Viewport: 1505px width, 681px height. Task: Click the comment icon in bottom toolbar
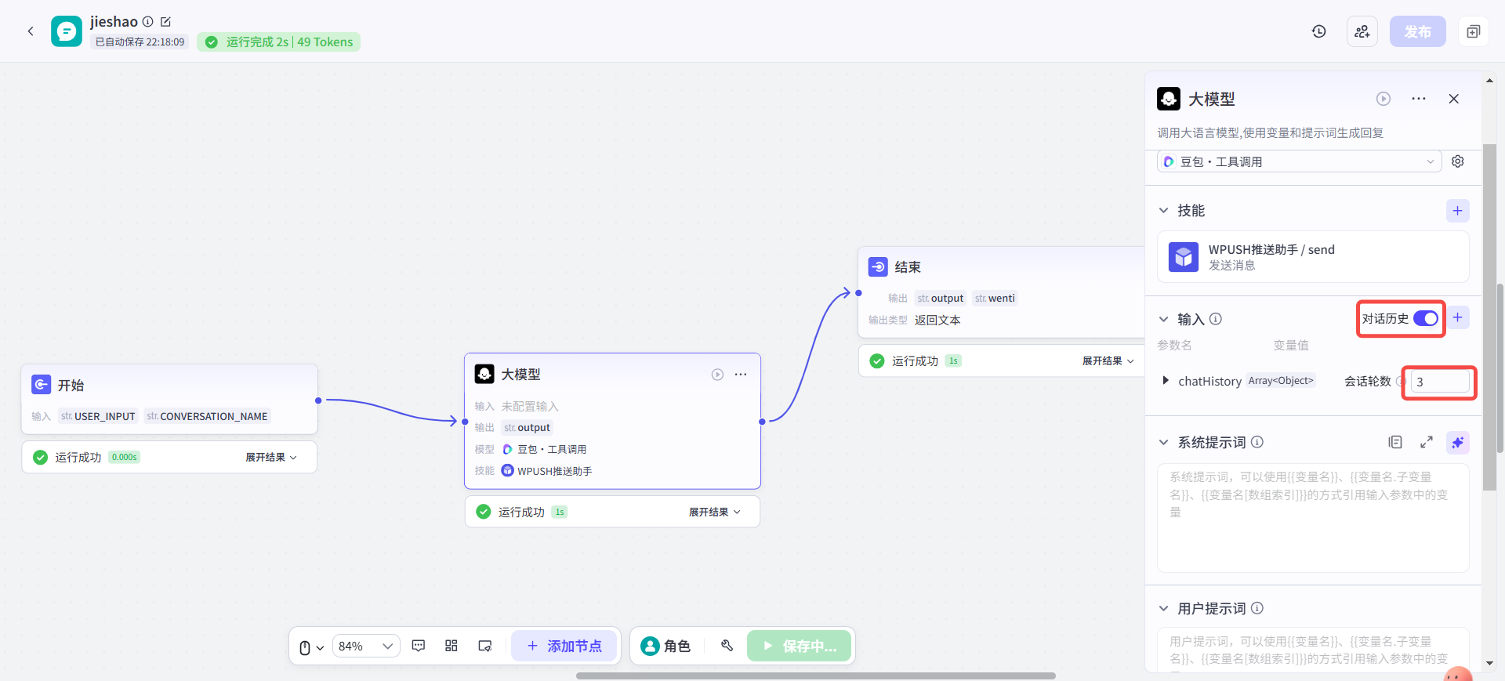[419, 646]
